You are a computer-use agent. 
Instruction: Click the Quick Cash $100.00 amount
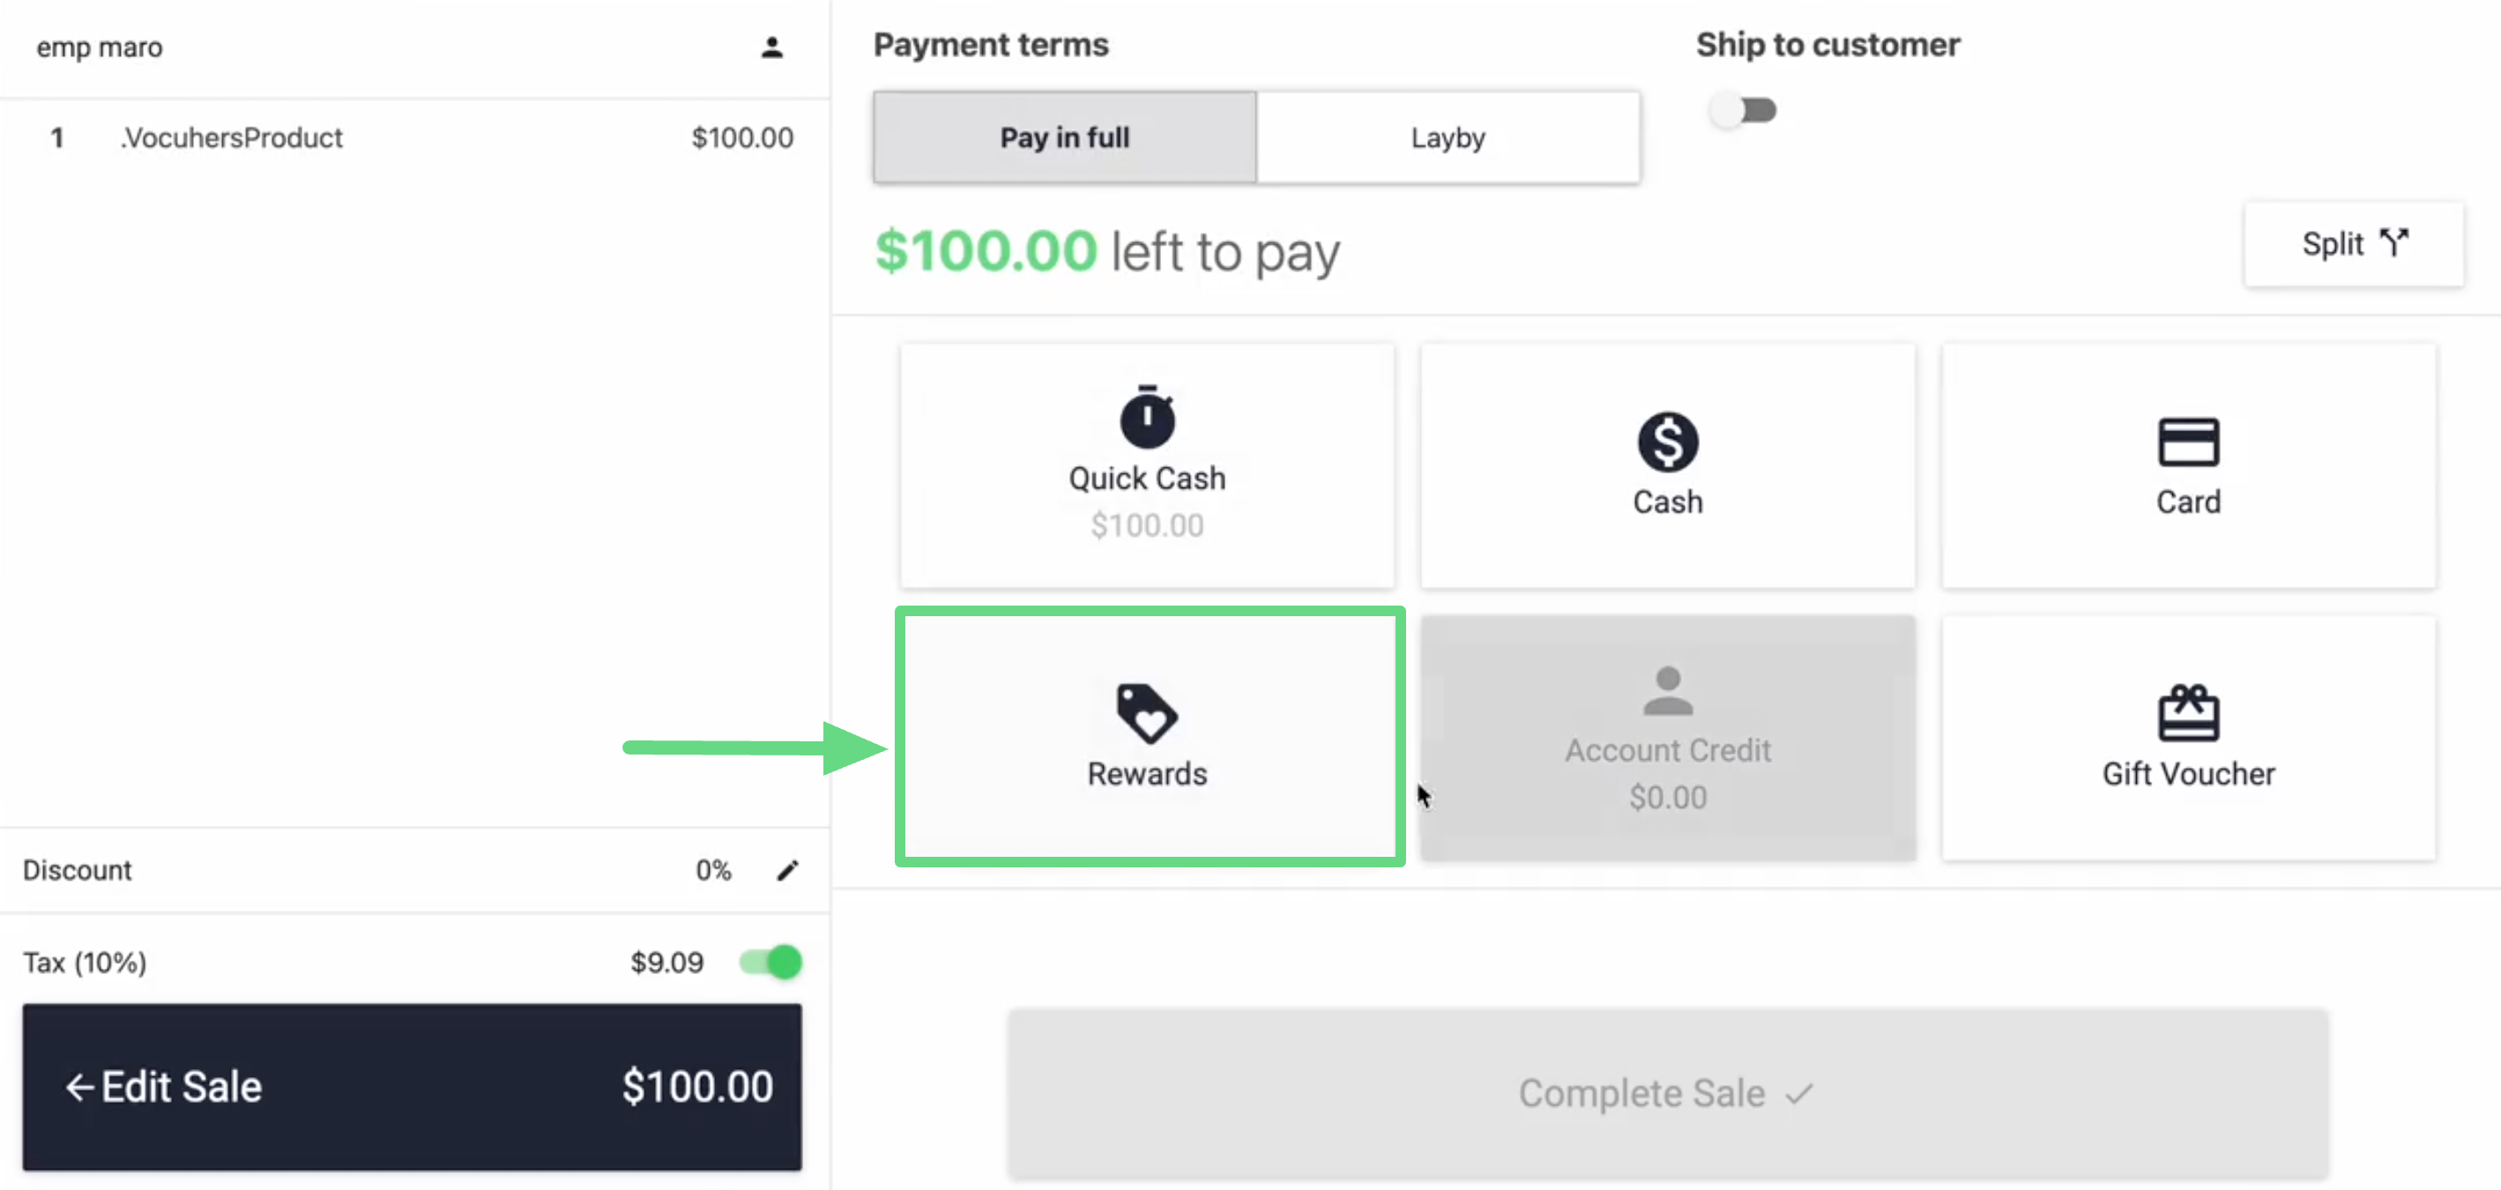[x=1147, y=525]
